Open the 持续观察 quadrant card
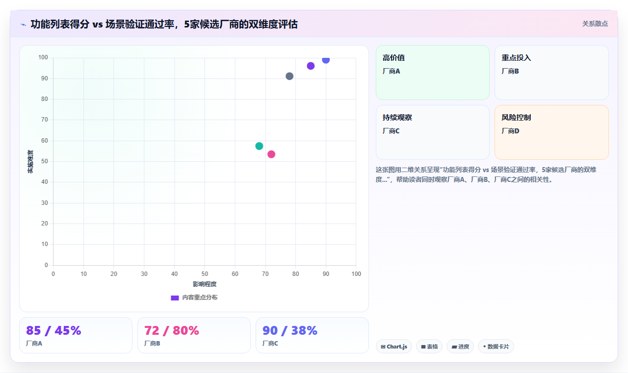Viewport: 628px width, 373px height. pyautogui.click(x=433, y=132)
